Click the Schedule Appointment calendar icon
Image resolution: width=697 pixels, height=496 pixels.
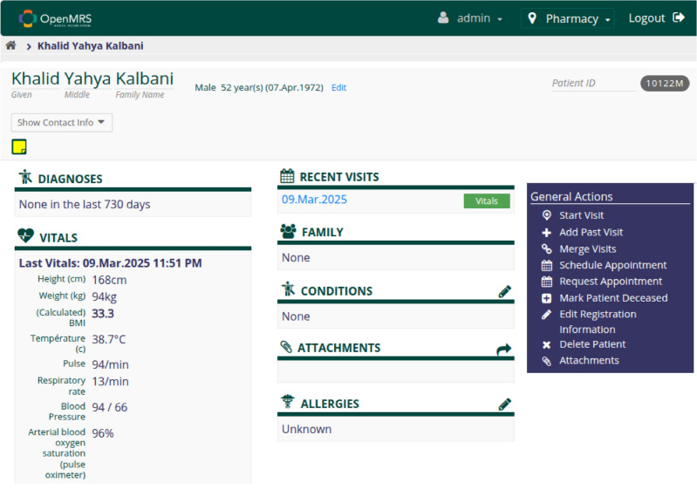point(547,266)
